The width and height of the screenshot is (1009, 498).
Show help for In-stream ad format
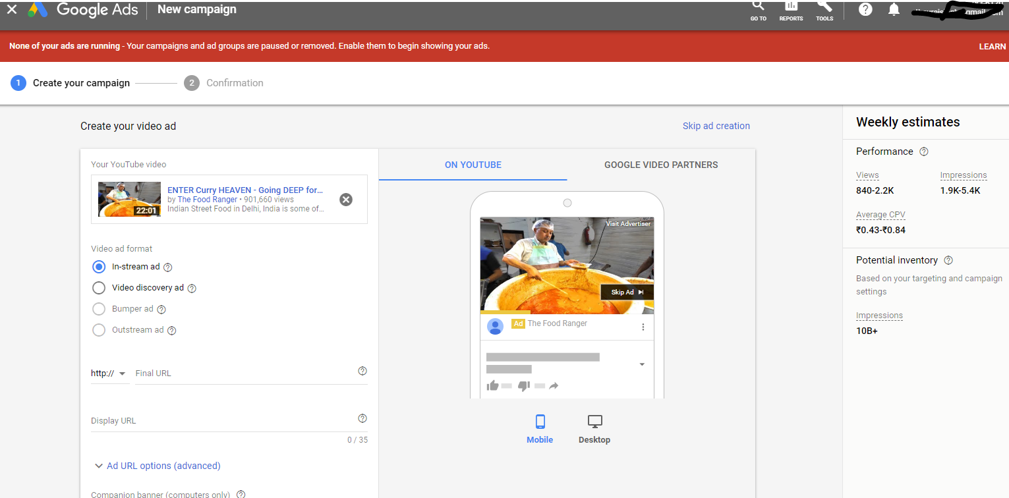[167, 267]
